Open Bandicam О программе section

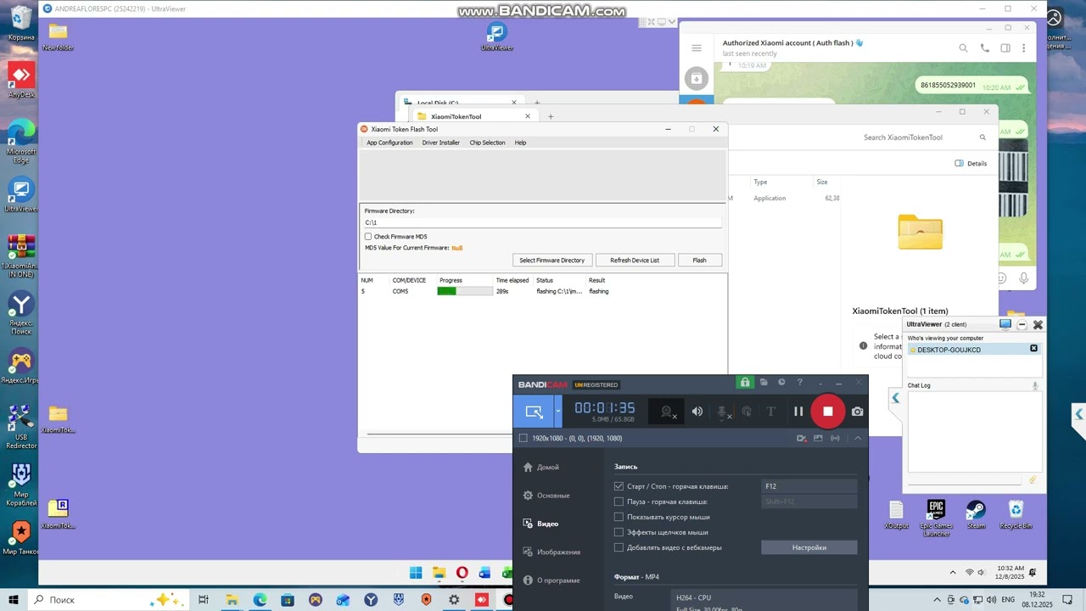pyautogui.click(x=551, y=580)
